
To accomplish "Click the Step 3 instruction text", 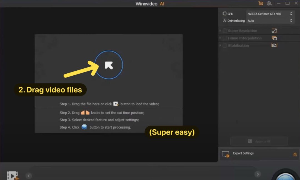I will coord(99,120).
